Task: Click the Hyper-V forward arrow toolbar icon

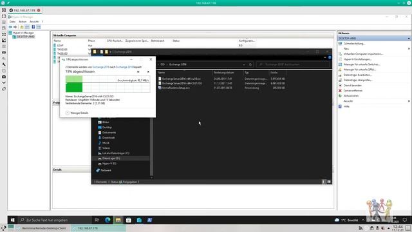Action: pos(15,27)
